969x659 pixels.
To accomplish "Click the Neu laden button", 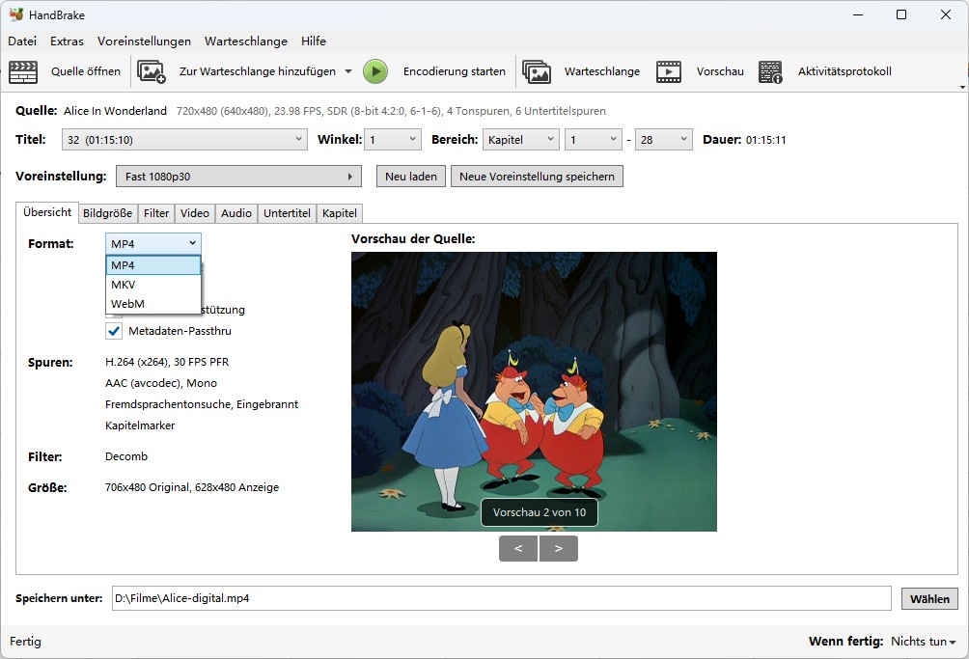I will point(411,177).
